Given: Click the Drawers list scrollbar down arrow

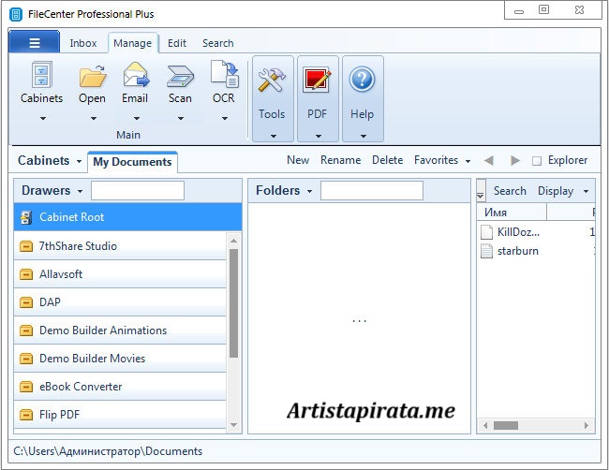Looking at the screenshot, I should click(x=233, y=424).
